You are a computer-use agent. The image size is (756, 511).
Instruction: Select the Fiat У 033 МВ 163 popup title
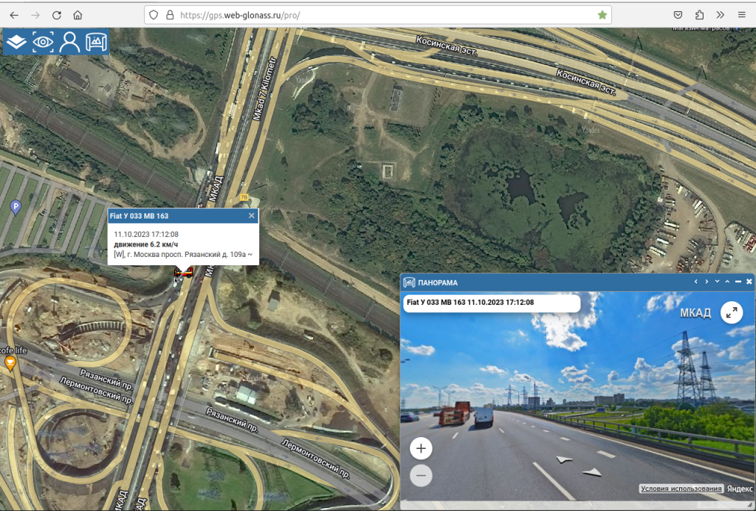click(139, 216)
